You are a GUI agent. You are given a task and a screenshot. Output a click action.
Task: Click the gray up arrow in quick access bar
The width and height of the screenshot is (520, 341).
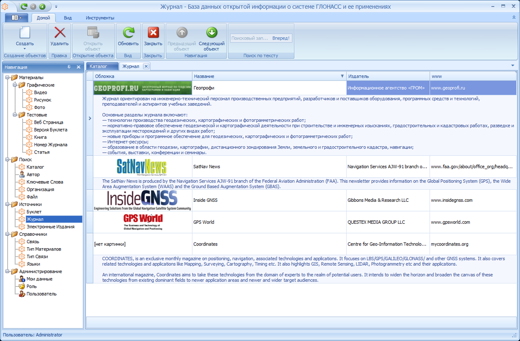[33, 6]
